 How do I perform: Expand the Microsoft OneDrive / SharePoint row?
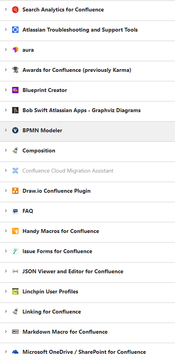click(6, 351)
